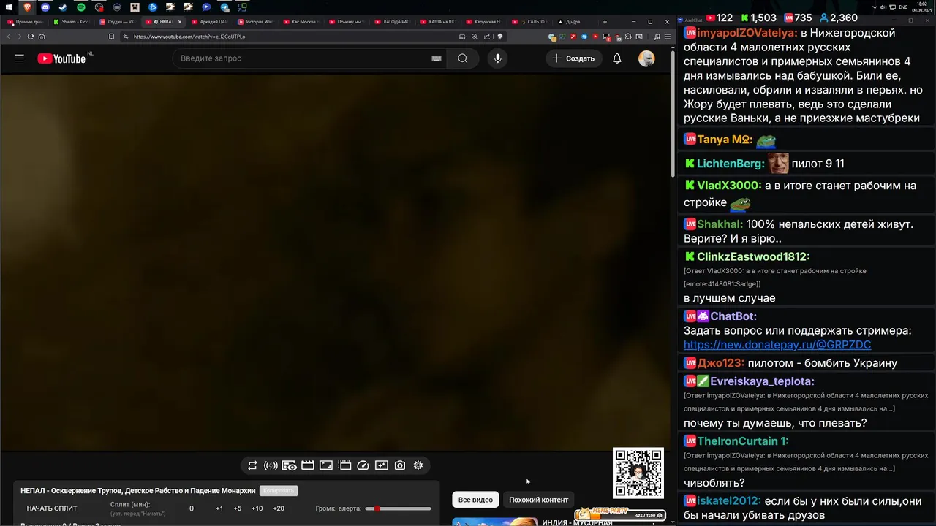Switch to the История browser tab
This screenshot has width=936, height=526.
click(x=257, y=22)
